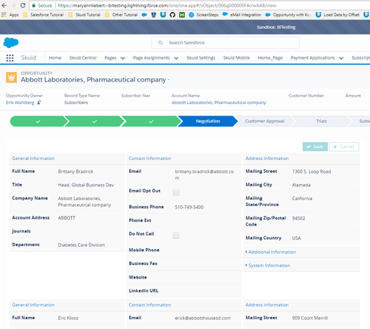Open the Pages tab
The height and width of the screenshot is (329, 370).
(x=110, y=58)
